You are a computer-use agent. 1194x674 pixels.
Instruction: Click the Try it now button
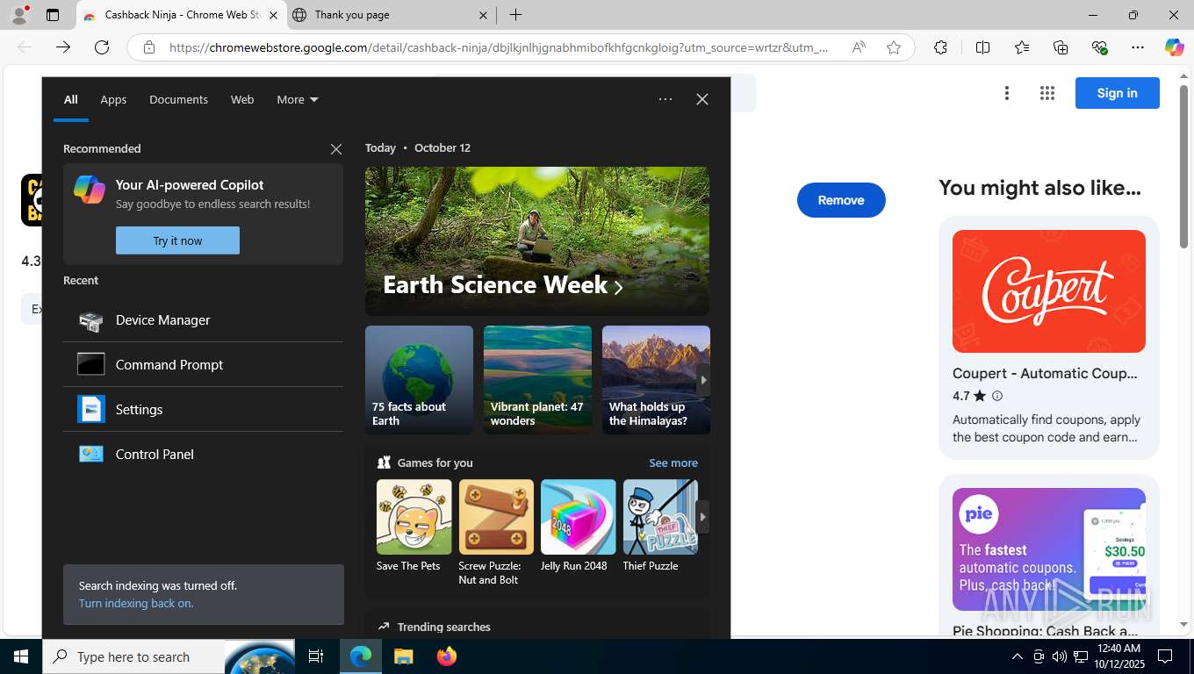pos(177,240)
